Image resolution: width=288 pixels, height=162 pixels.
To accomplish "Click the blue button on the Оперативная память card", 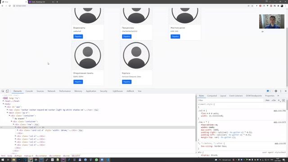I will (78, 82).
